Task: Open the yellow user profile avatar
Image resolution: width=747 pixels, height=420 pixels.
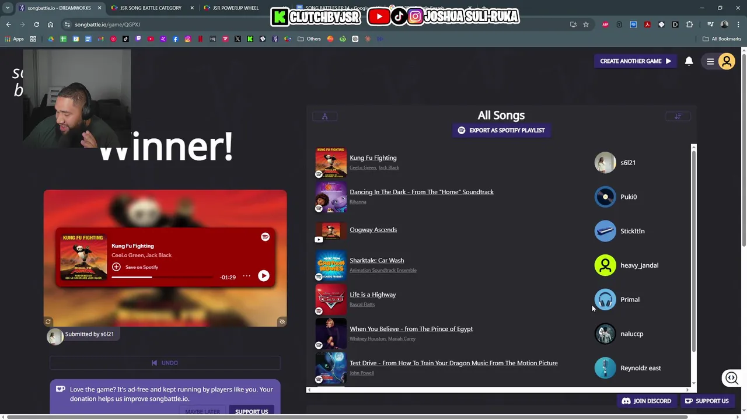Action: coord(727,61)
